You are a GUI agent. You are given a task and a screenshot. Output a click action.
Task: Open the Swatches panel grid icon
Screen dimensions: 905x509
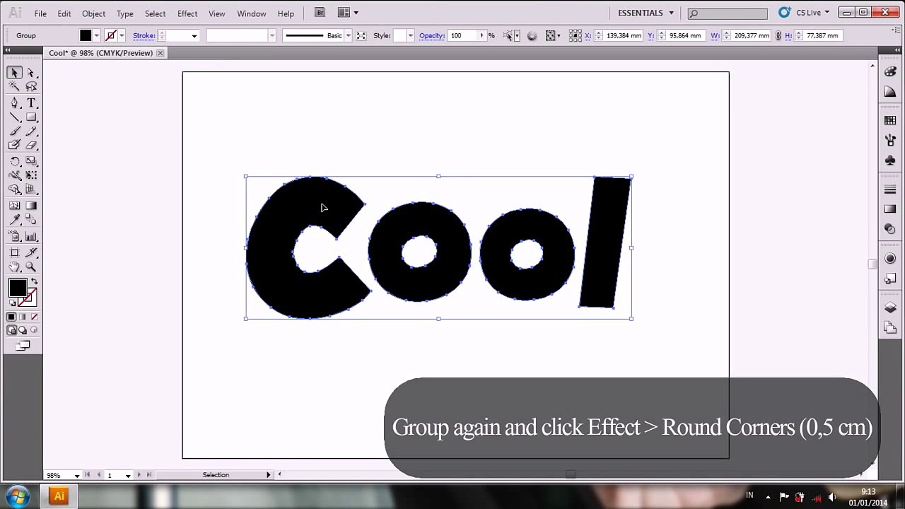tap(890, 121)
